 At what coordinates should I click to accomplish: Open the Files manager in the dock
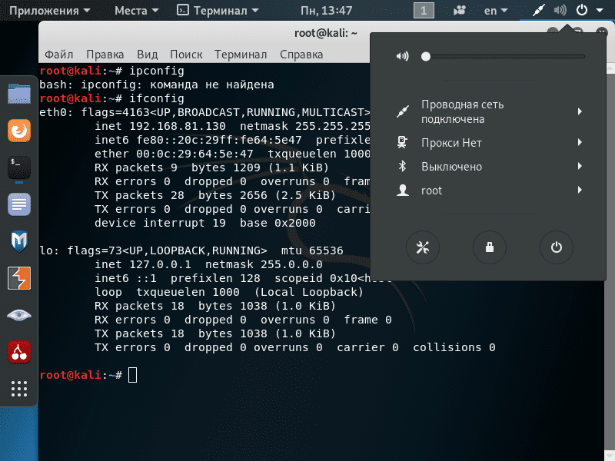pyautogui.click(x=19, y=95)
